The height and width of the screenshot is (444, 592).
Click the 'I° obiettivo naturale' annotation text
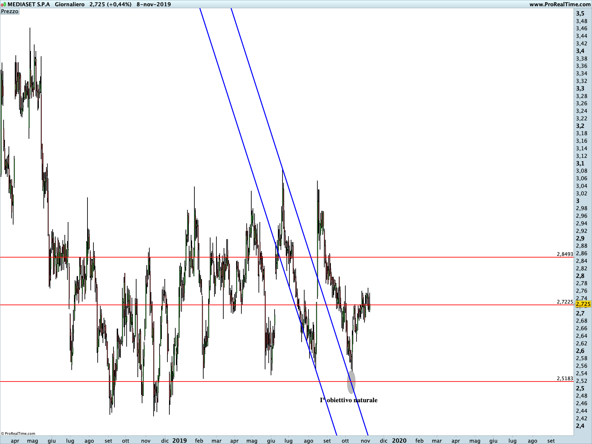click(x=349, y=400)
